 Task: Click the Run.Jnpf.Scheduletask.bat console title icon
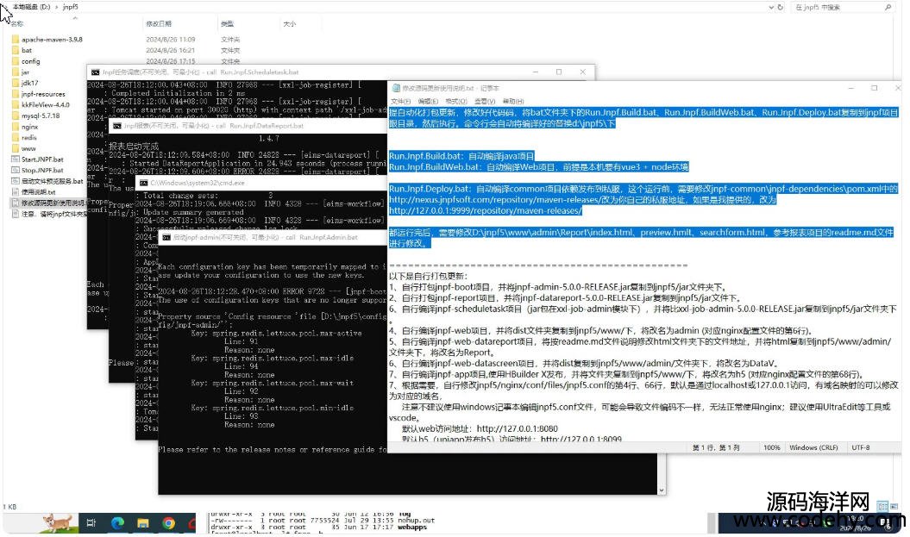(95, 72)
